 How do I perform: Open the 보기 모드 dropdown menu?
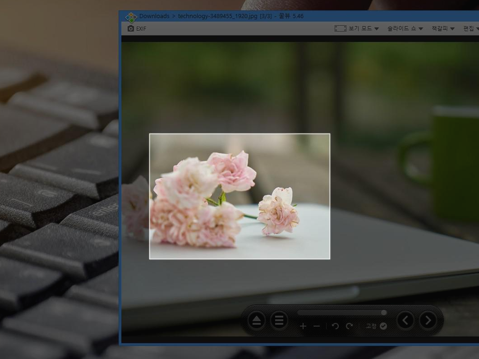(364, 28)
